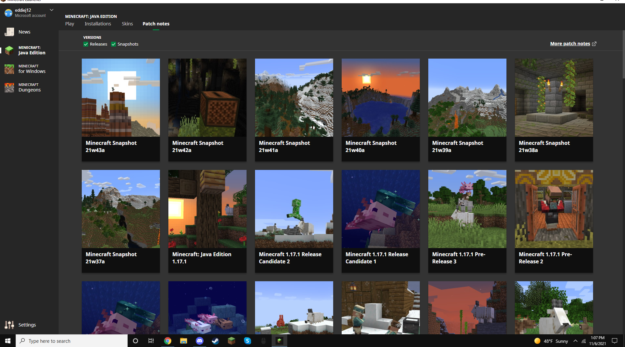Switch to the Skins tab
The width and height of the screenshot is (625, 347).
(x=127, y=24)
